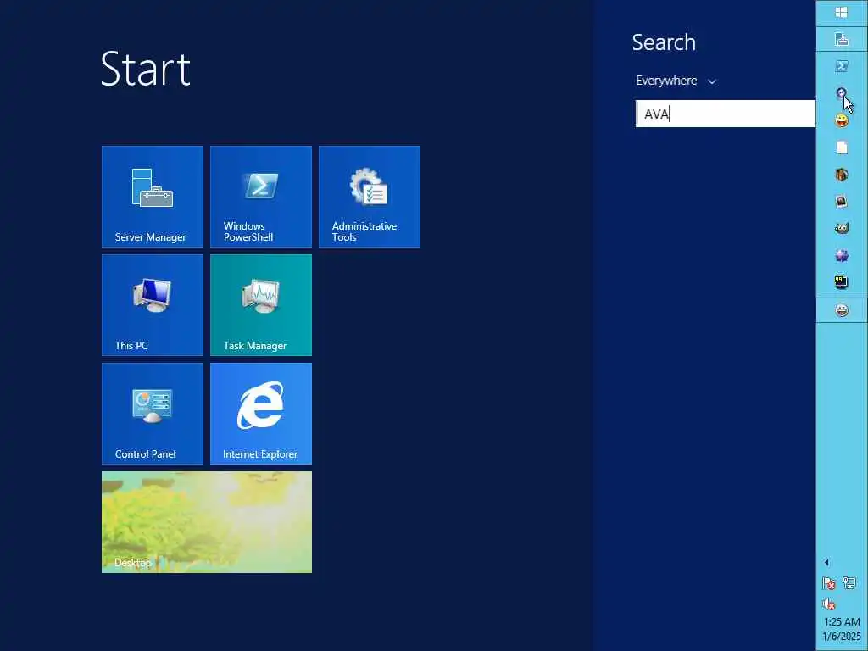The image size is (868, 651).
Task: Open the clock showing 1:25 AM
Action: tap(842, 629)
